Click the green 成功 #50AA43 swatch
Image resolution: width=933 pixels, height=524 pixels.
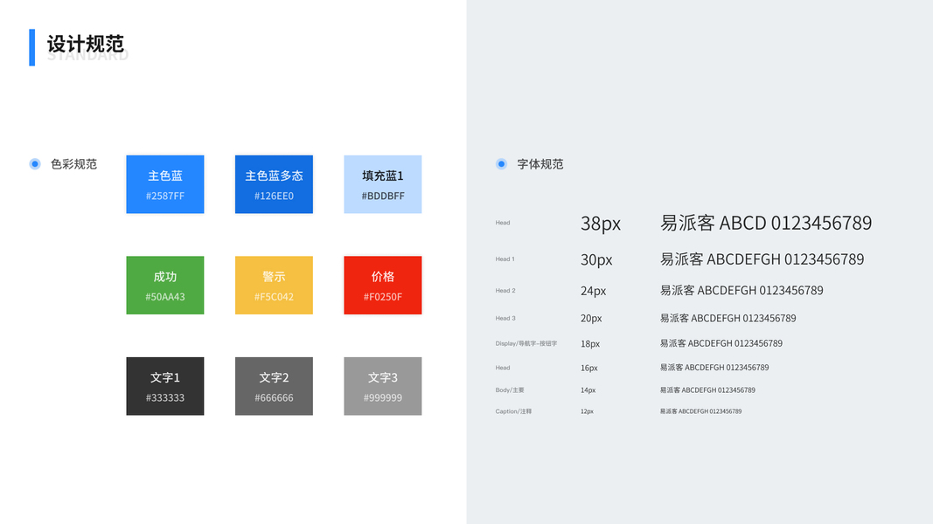pos(164,286)
